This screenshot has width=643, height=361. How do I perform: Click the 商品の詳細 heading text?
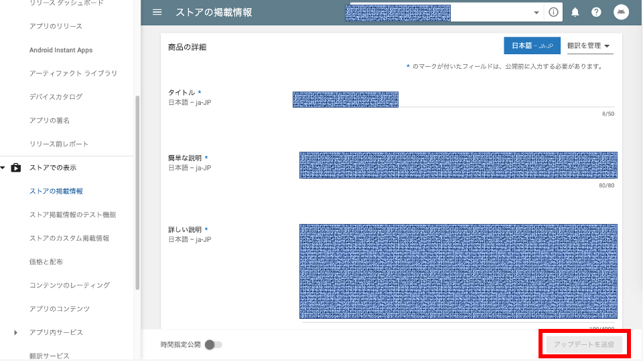click(x=187, y=47)
